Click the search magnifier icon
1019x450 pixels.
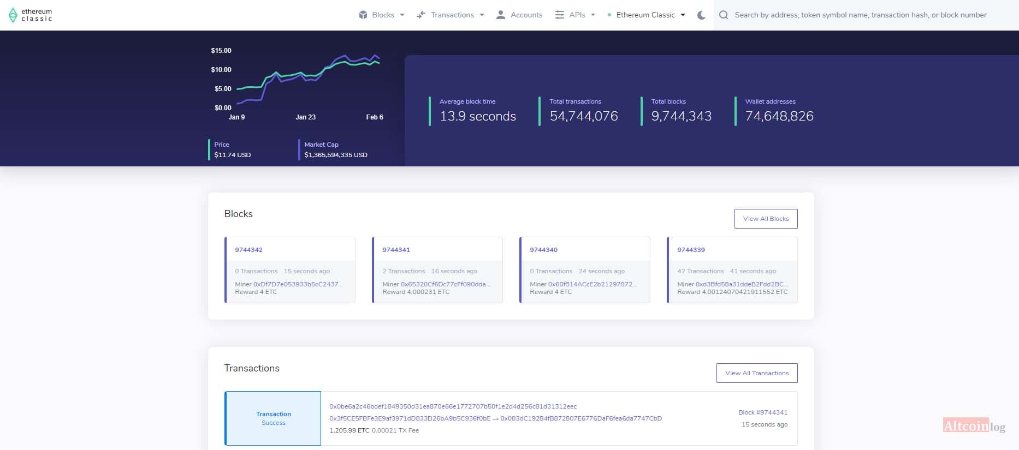(724, 15)
